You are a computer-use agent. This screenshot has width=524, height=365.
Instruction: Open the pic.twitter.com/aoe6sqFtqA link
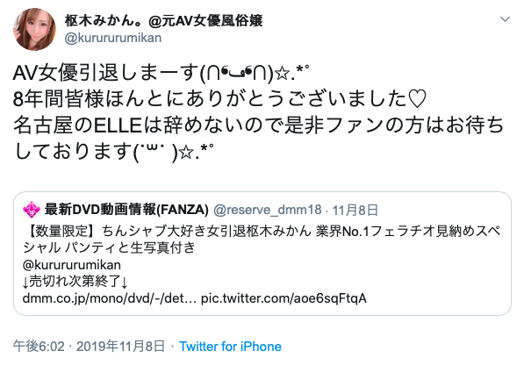(x=284, y=298)
